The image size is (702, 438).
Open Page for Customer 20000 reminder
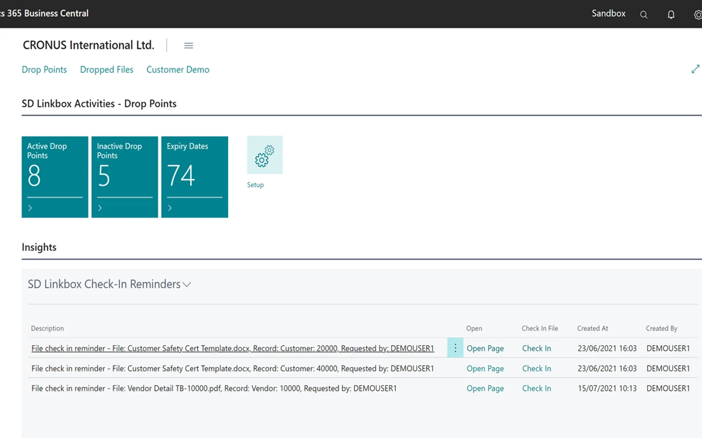click(485, 348)
